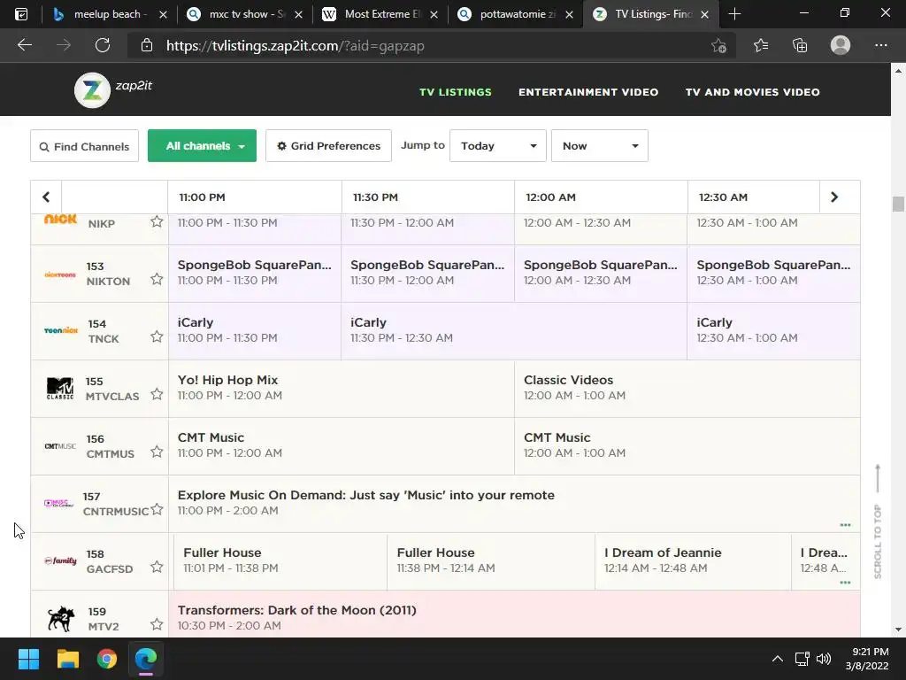This screenshot has height=680, width=906.
Task: Open iCarly 11:30 PM listing
Action: tap(514, 331)
